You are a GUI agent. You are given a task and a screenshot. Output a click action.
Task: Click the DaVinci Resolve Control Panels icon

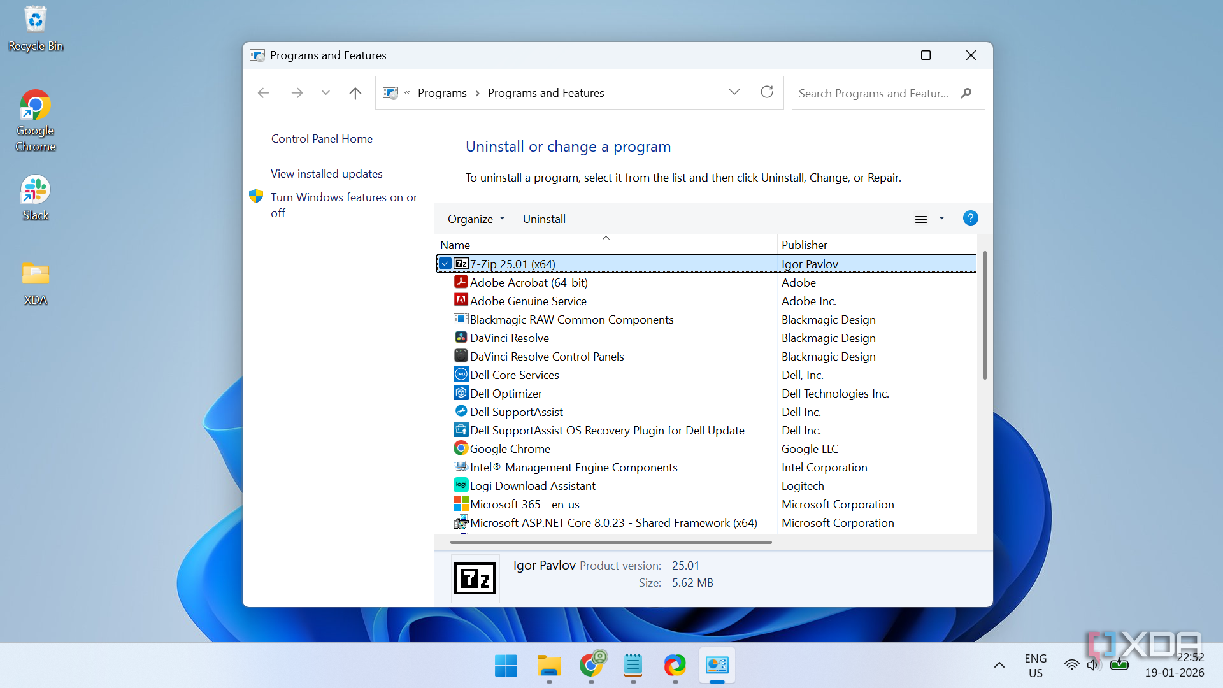pyautogui.click(x=461, y=355)
